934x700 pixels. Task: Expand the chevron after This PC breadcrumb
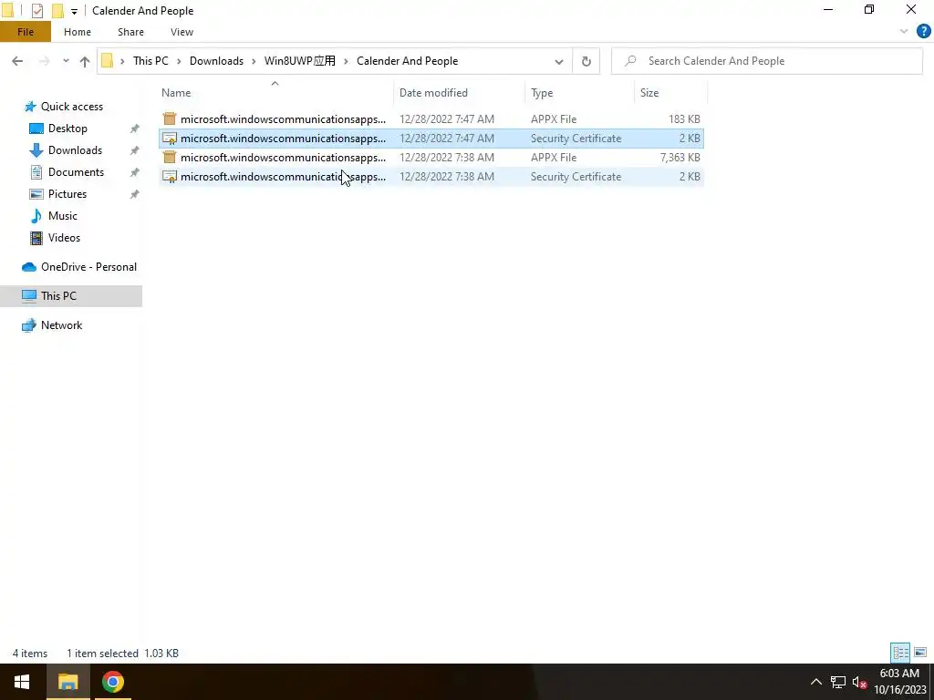click(179, 61)
